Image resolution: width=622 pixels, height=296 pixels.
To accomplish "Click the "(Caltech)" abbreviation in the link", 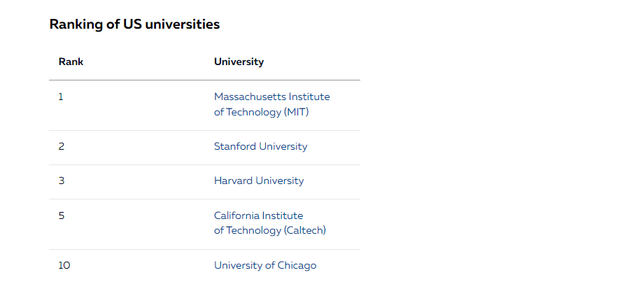I will tap(305, 230).
